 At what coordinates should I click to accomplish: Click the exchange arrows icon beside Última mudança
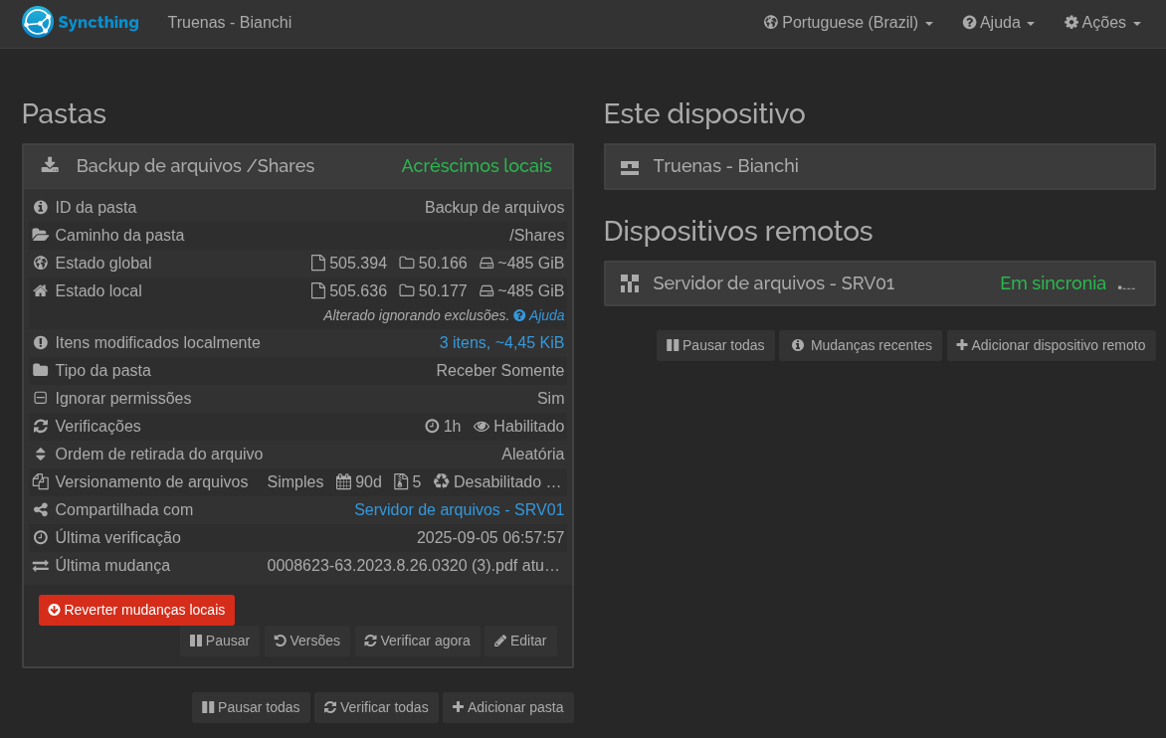click(41, 566)
